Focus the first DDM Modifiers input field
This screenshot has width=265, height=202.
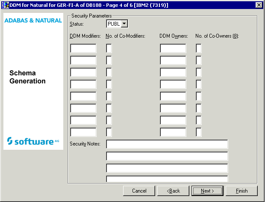(x=83, y=48)
